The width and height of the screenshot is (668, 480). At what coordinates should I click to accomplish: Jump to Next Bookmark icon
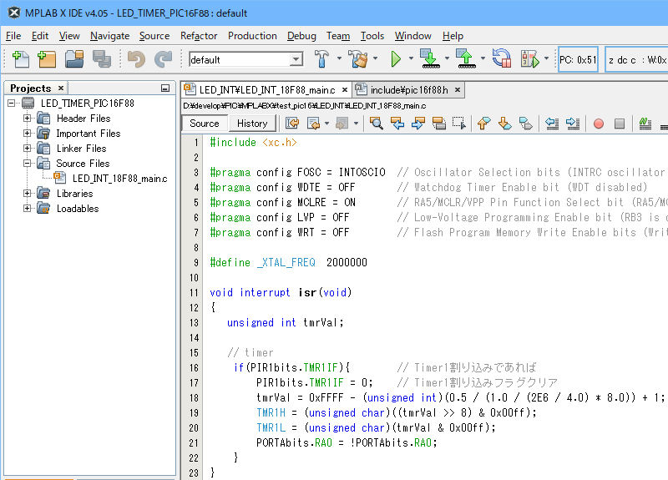[x=505, y=124]
